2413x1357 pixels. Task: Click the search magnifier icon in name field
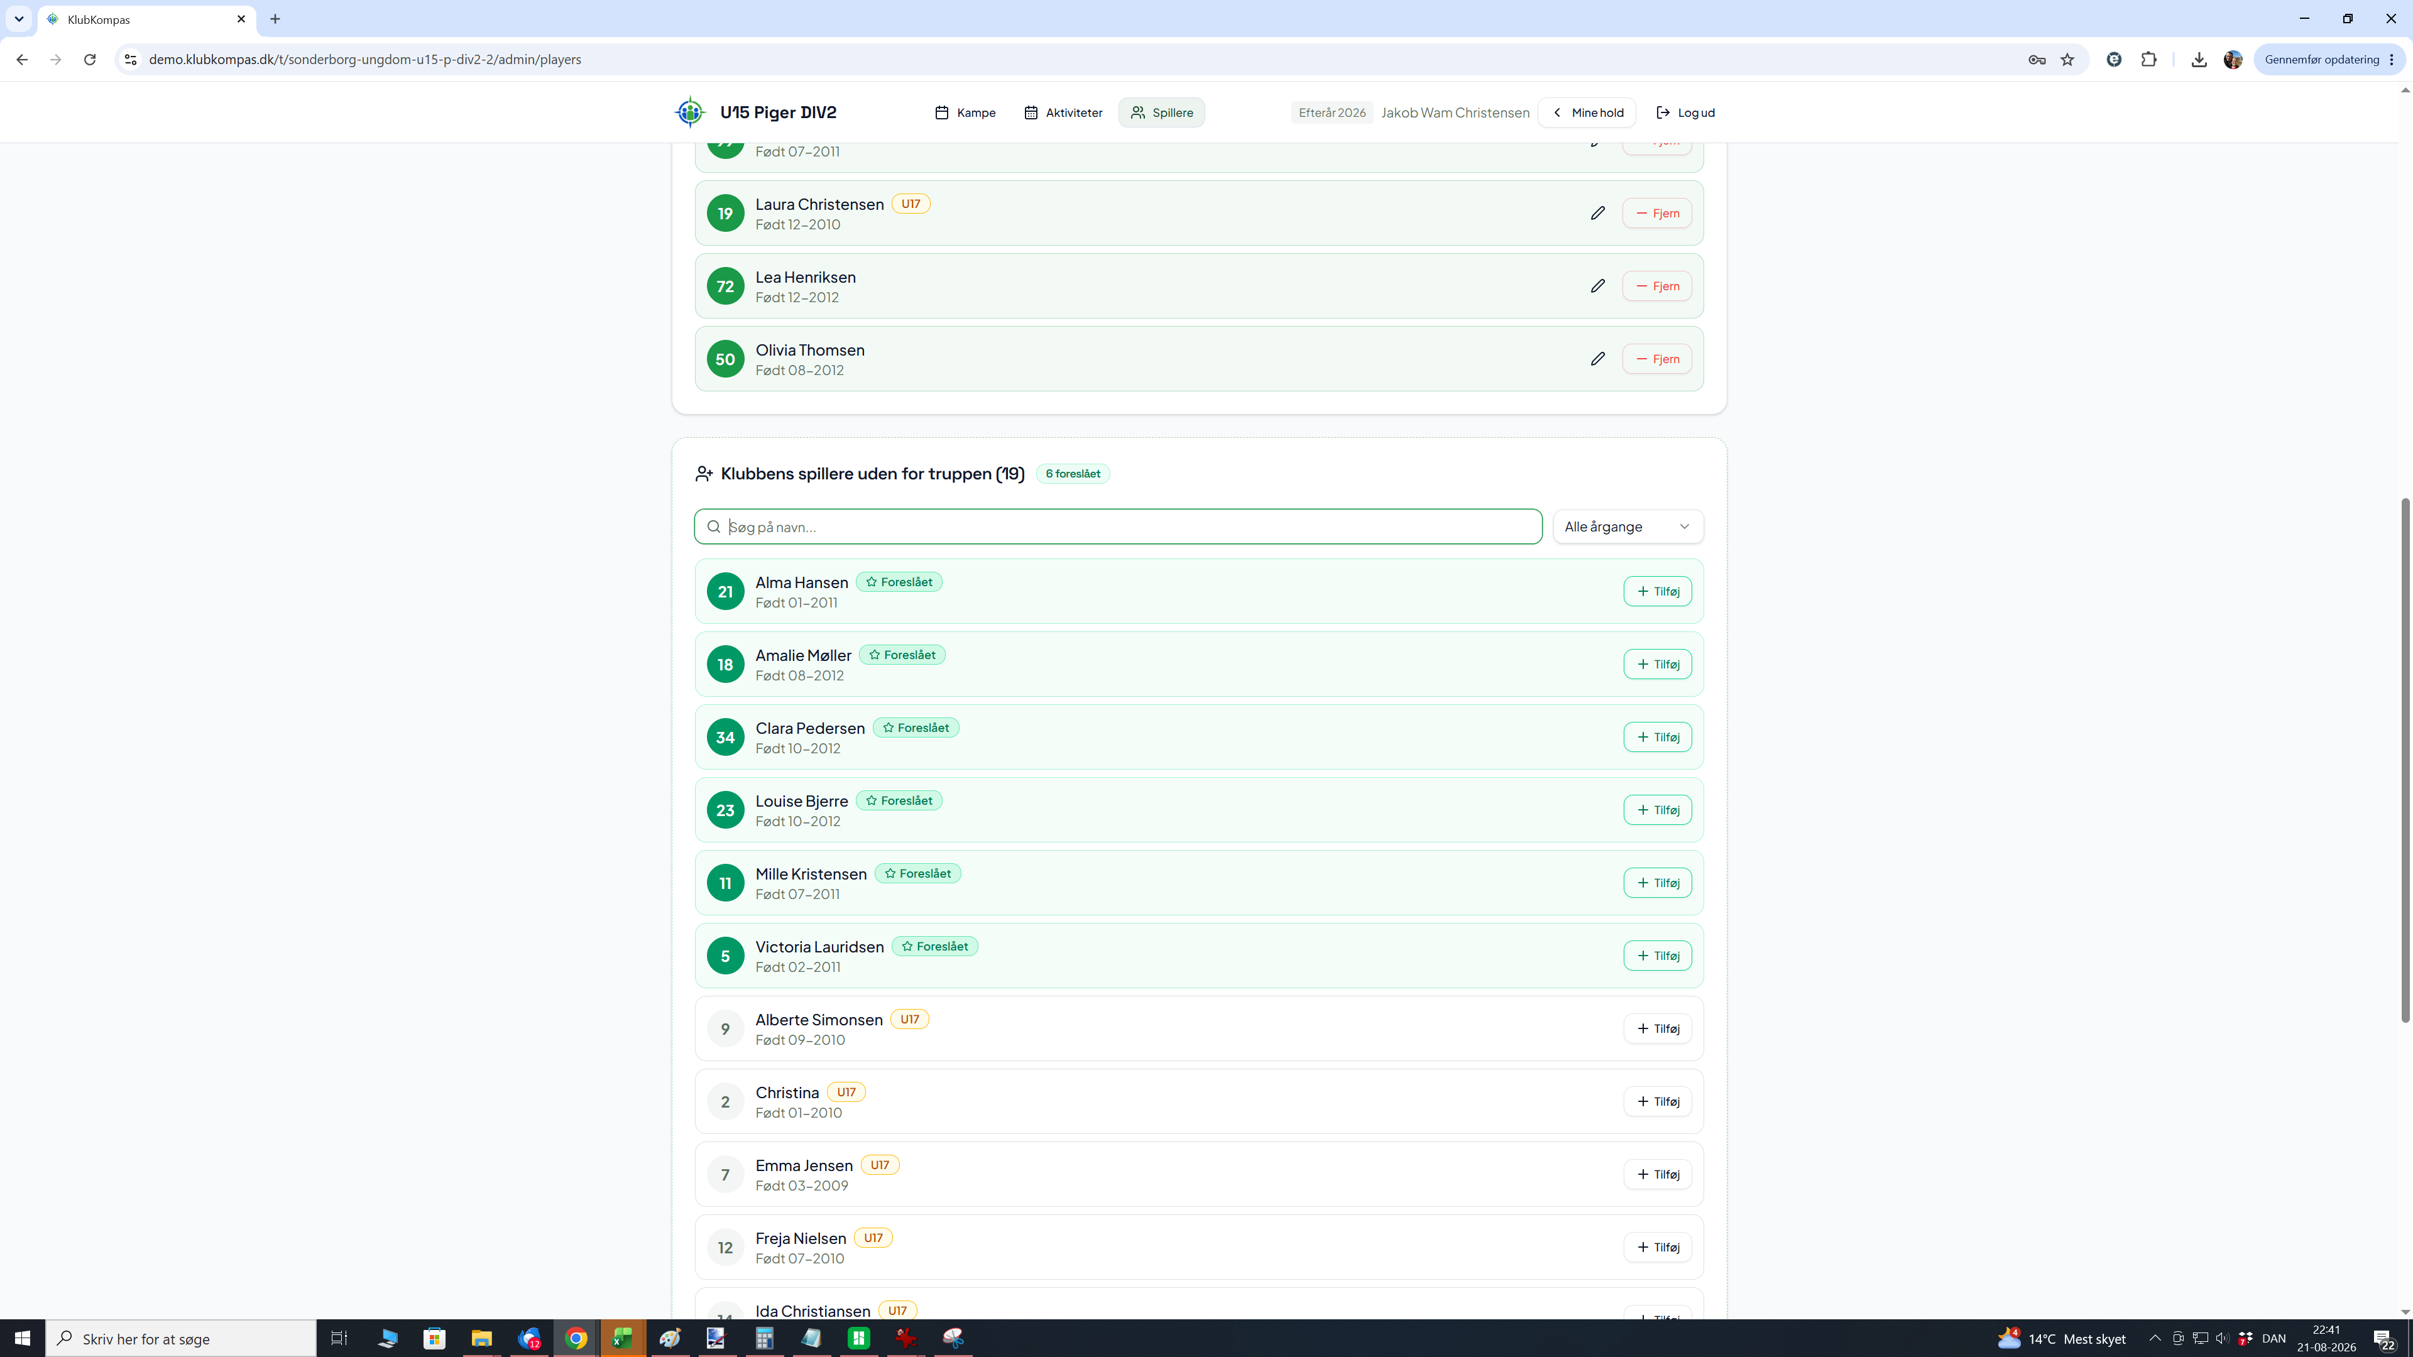click(714, 527)
